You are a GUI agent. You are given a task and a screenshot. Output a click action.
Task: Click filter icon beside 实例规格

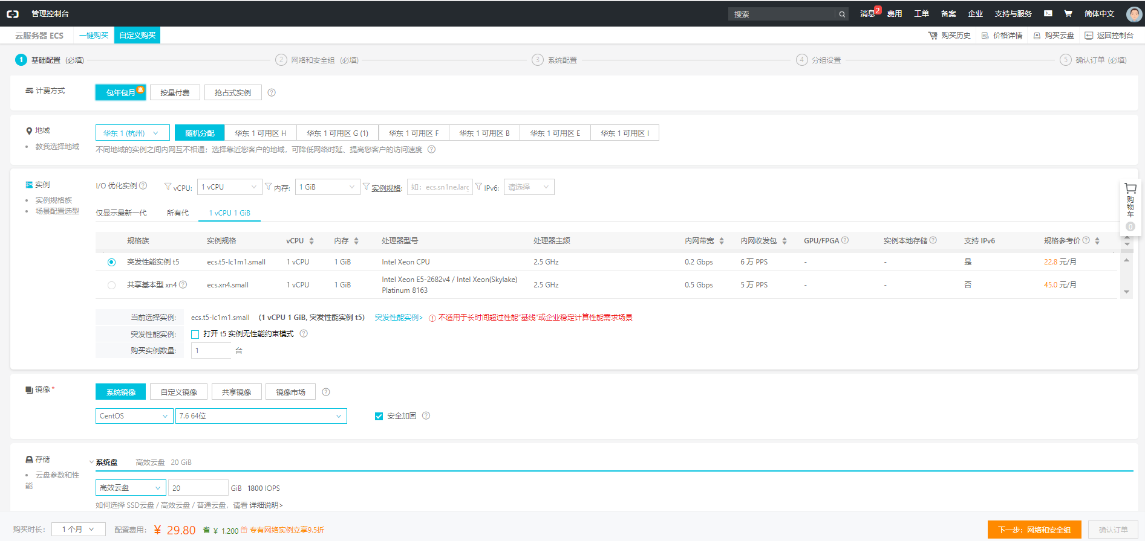tap(366, 187)
